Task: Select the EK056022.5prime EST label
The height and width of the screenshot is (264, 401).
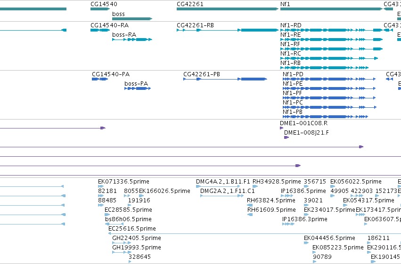Action: point(356,182)
